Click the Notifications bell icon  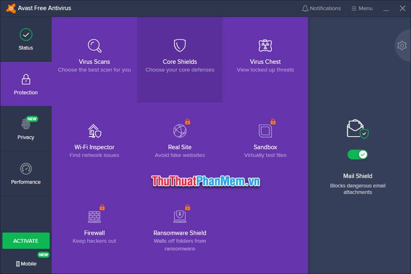point(305,8)
